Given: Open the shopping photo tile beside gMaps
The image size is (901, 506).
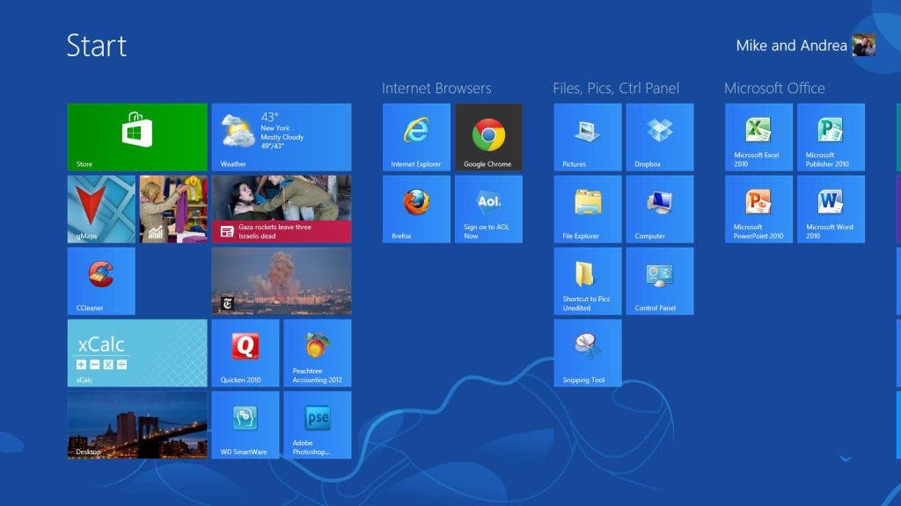Looking at the screenshot, I should point(173,209).
